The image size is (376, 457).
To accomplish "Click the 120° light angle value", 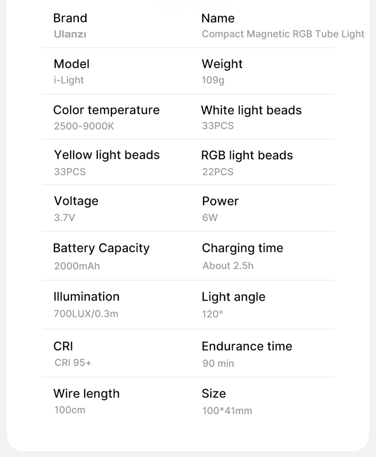I will coord(212,314).
